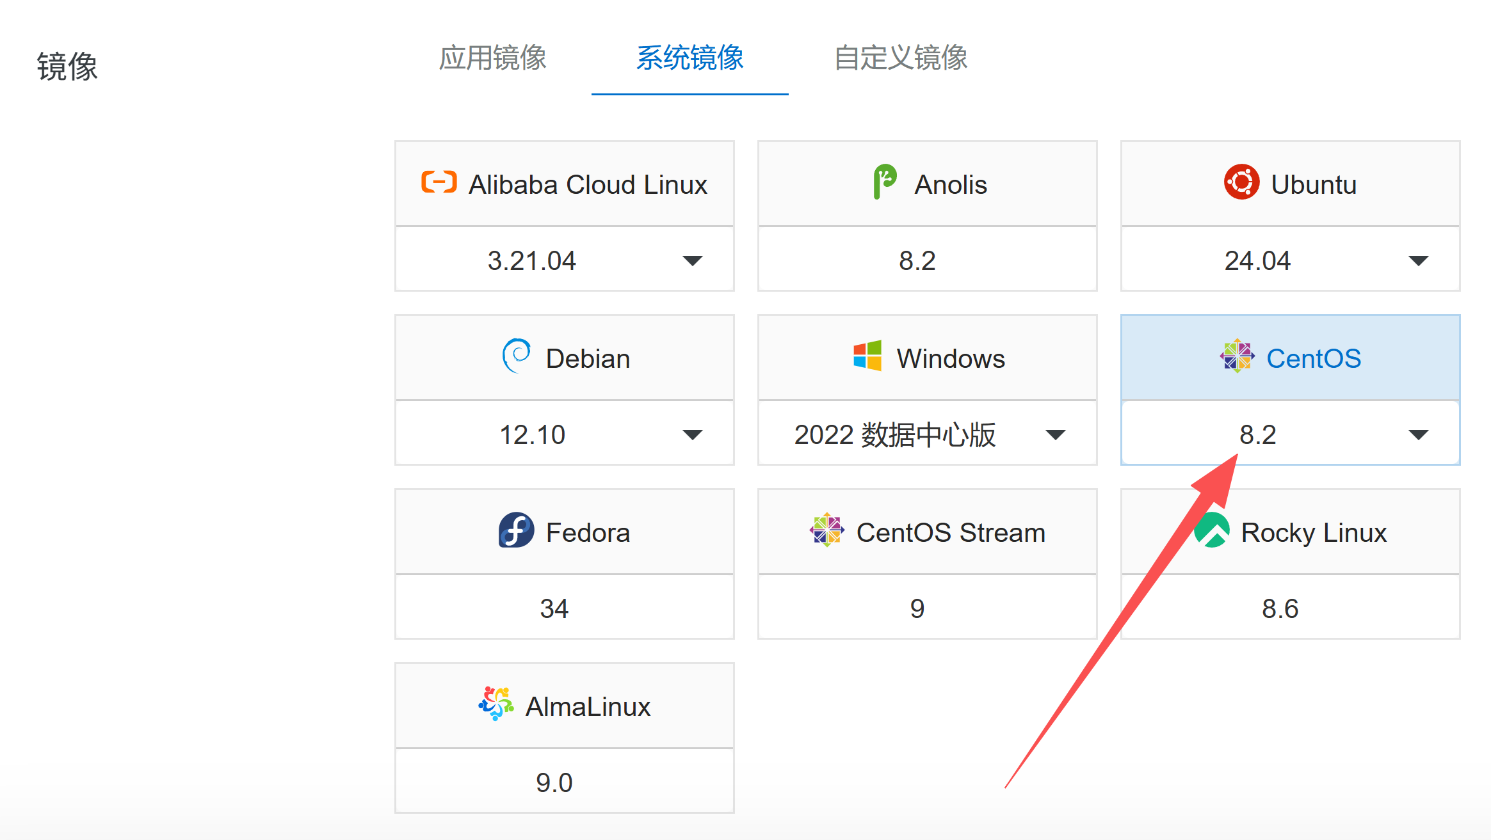This screenshot has width=1491, height=840.
Task: Click the selected CentOS logo icon
Action: pyautogui.click(x=1237, y=356)
